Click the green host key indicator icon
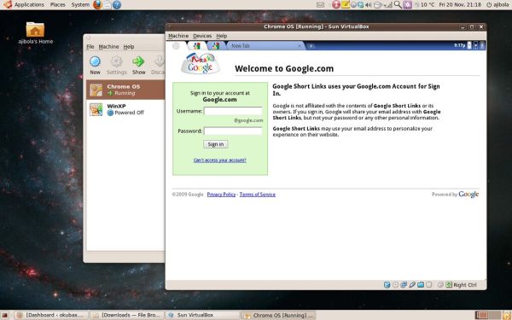 [449, 285]
